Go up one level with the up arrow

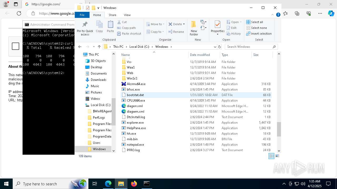(99, 47)
